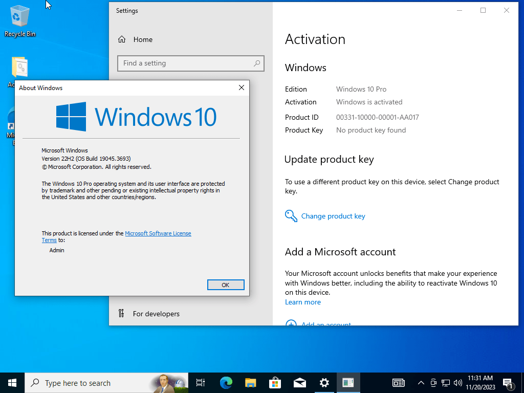
Task: Select the About Windows taskbar button
Action: point(348,383)
